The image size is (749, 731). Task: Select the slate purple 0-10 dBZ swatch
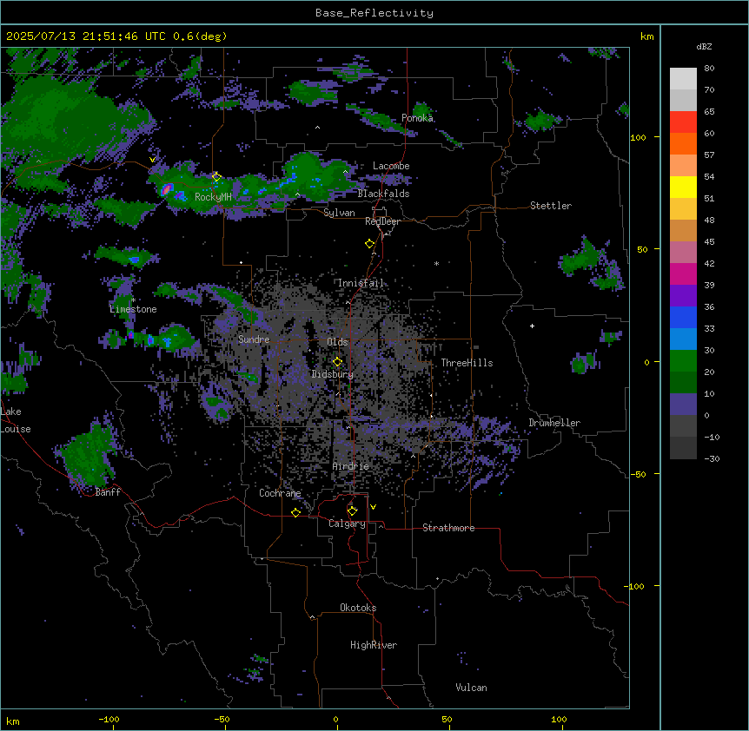[683, 405]
